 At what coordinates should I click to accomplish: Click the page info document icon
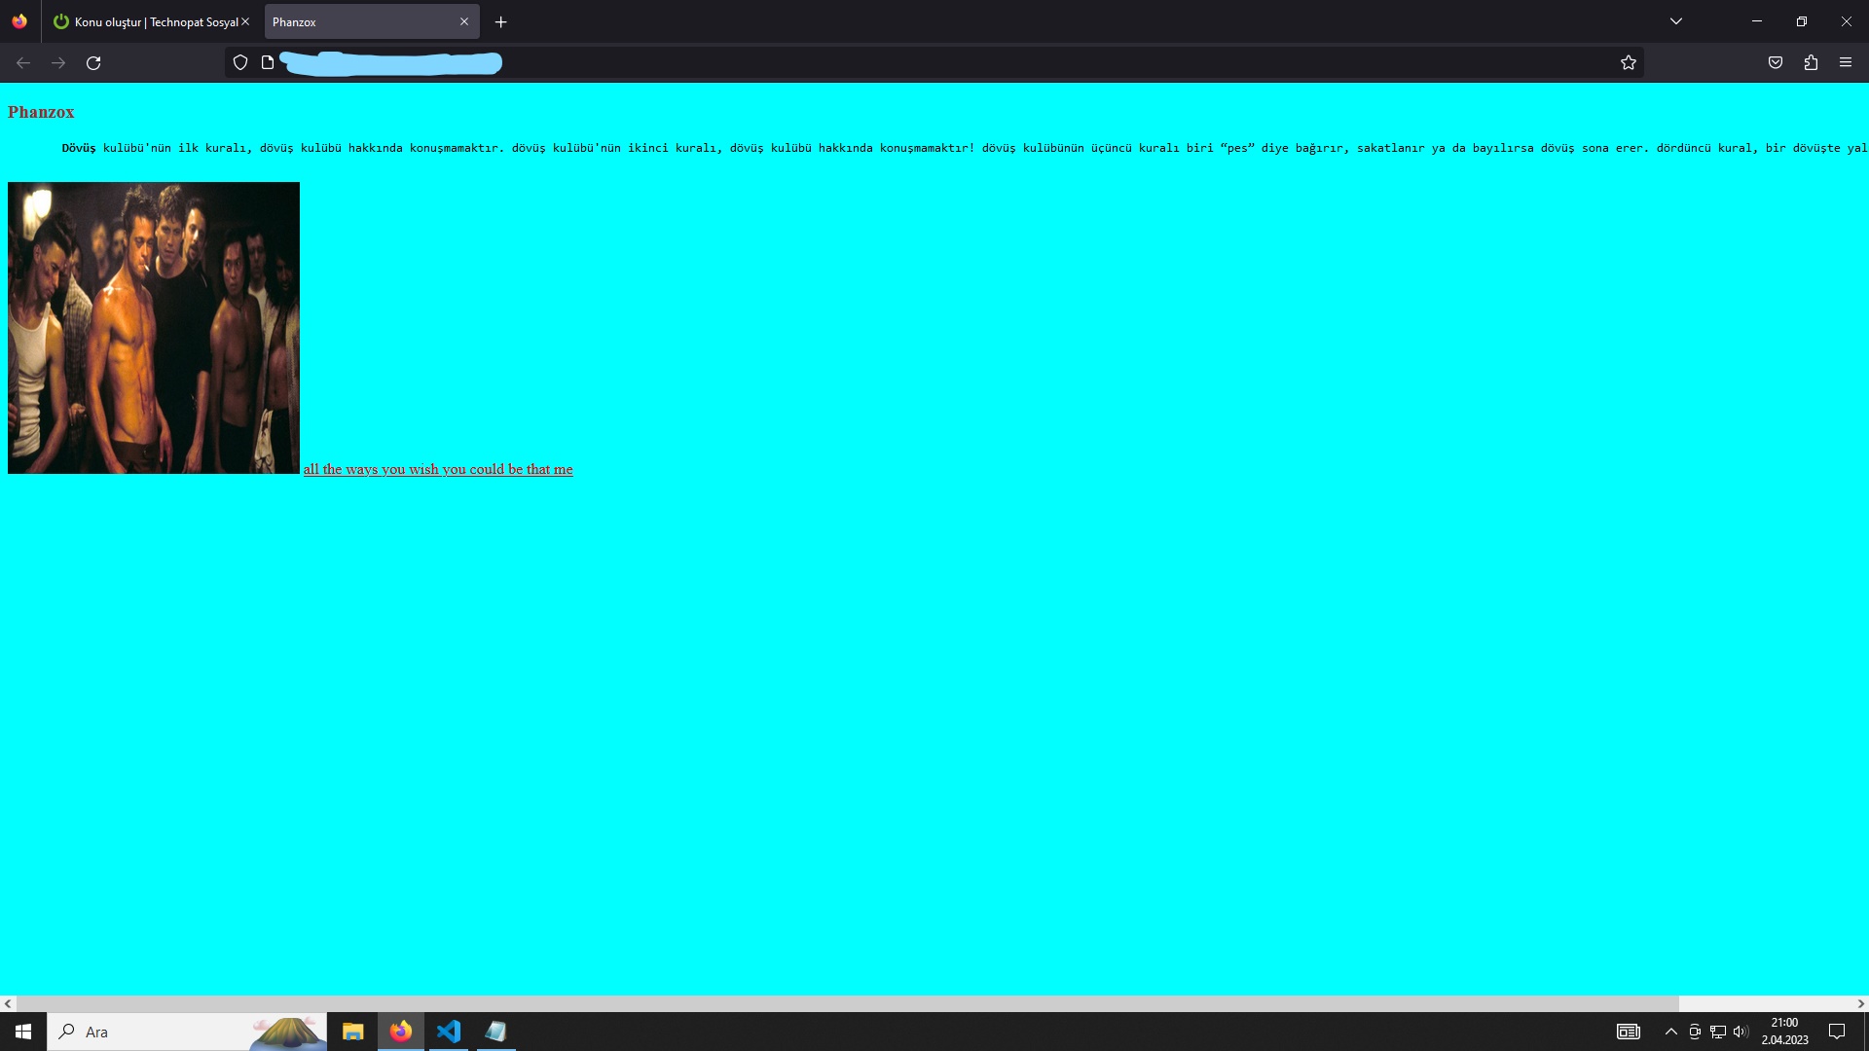coord(268,63)
